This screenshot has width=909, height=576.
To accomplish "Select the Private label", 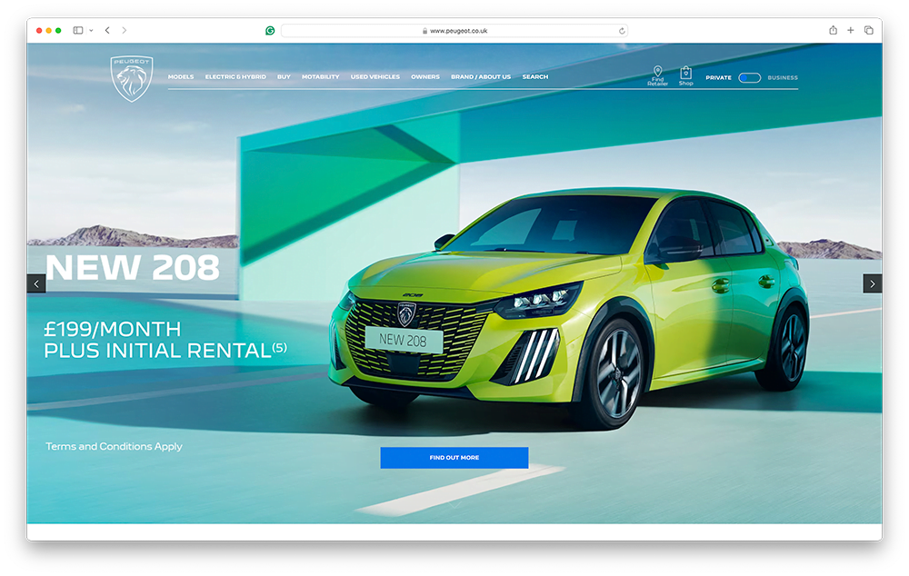I will 718,77.
